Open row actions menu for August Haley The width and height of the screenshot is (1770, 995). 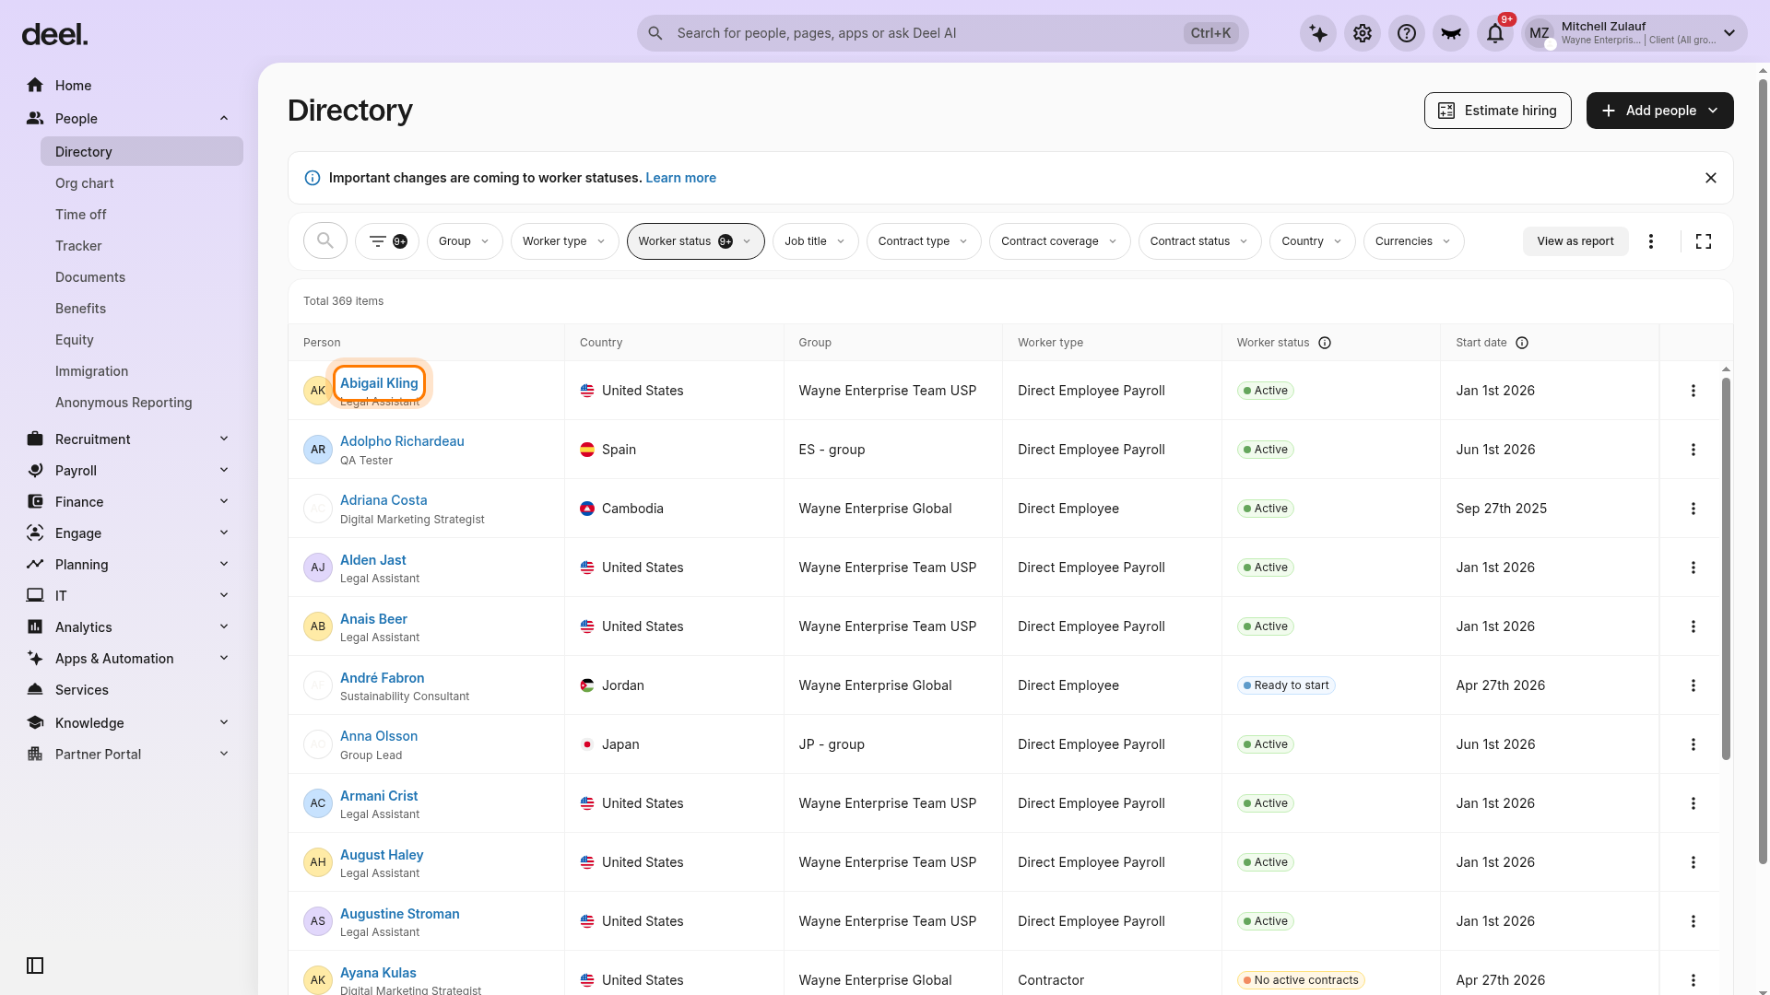pos(1693,862)
